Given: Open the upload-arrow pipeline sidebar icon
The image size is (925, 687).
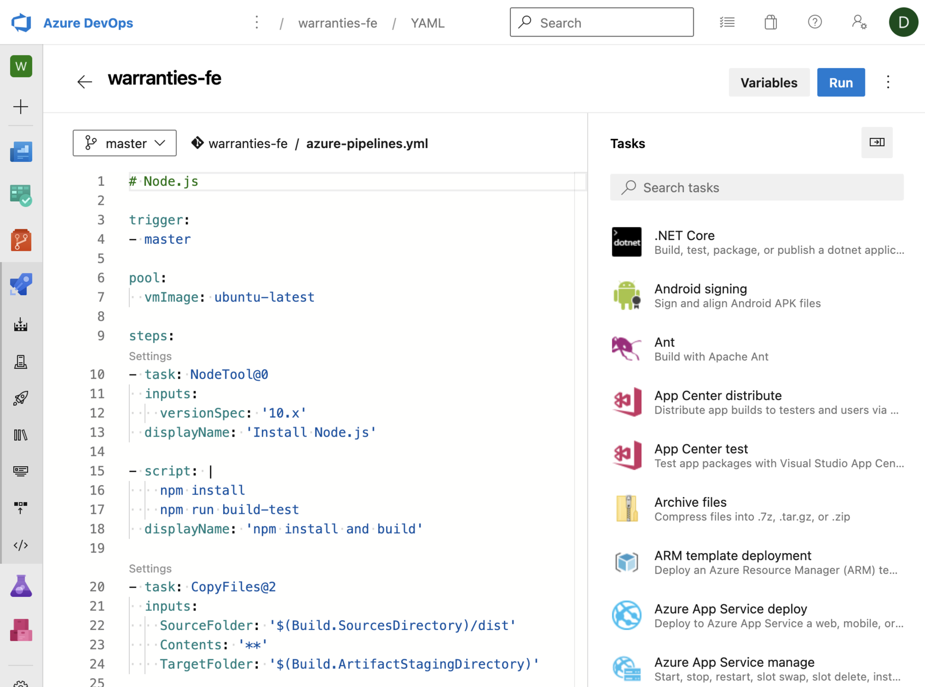Looking at the screenshot, I should coord(21,507).
